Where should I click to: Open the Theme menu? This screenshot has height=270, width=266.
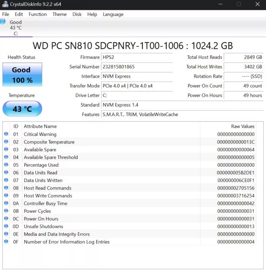click(x=59, y=14)
